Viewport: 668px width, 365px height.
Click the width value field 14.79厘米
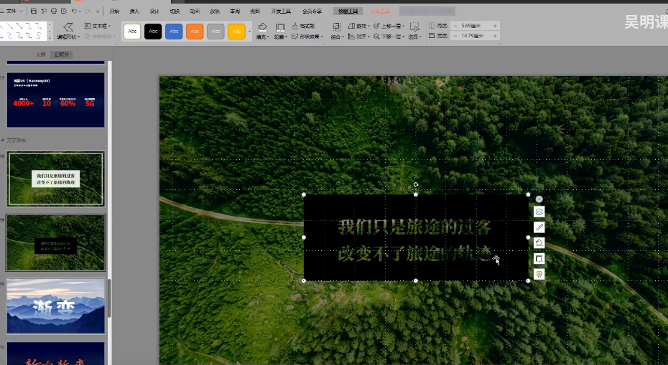pyautogui.click(x=474, y=36)
